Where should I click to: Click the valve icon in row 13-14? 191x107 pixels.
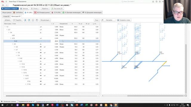pos(41,70)
